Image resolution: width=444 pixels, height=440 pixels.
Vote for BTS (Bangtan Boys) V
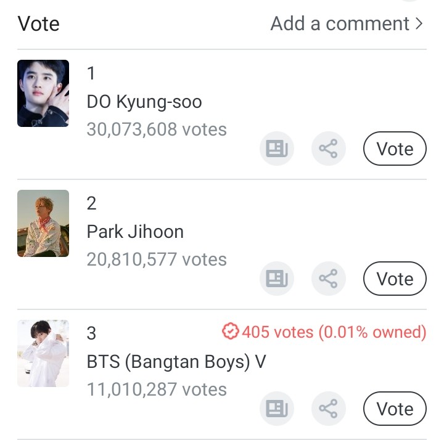pos(395,409)
